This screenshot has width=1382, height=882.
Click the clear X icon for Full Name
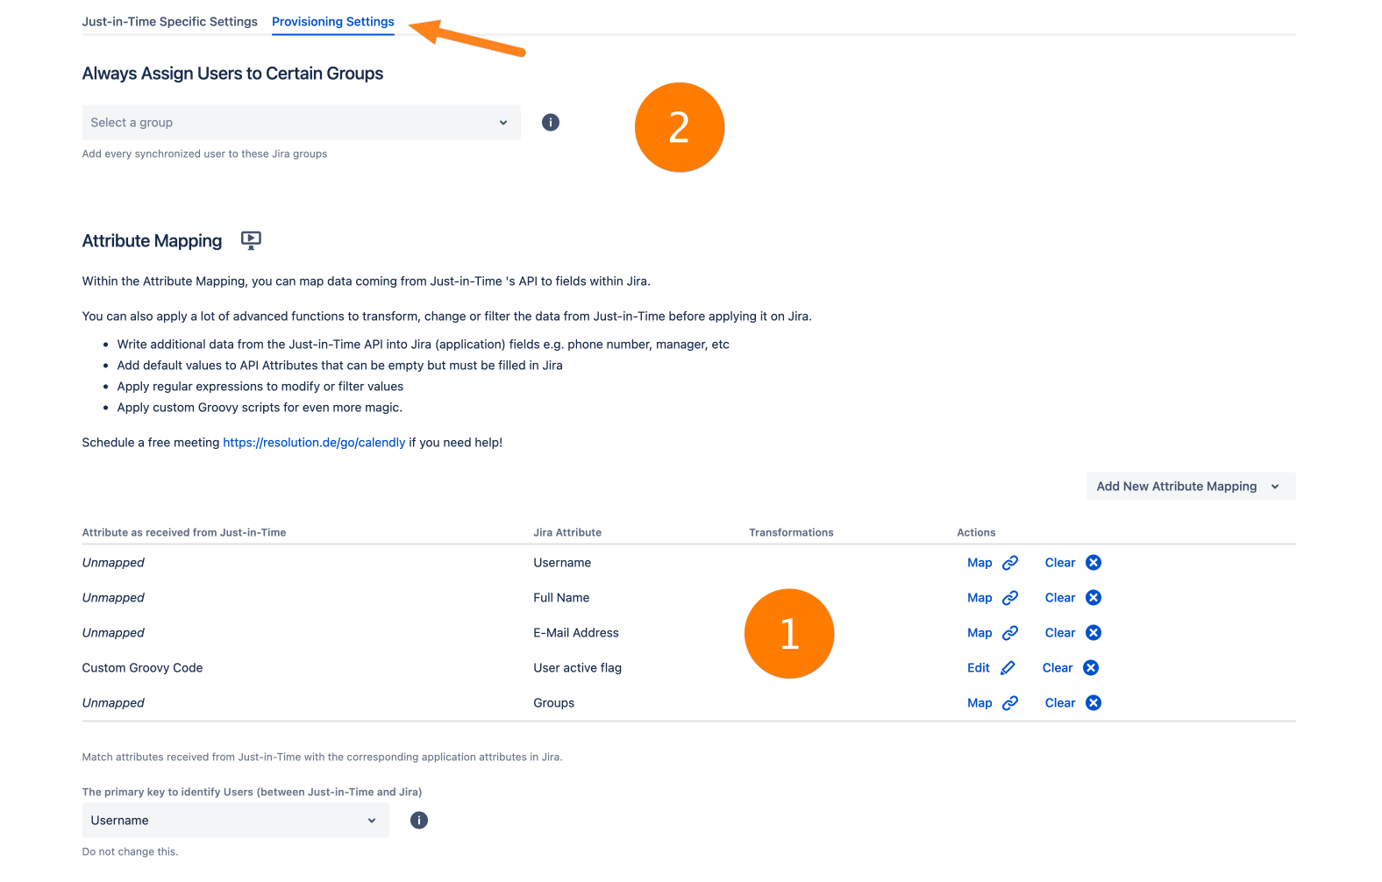(x=1093, y=598)
